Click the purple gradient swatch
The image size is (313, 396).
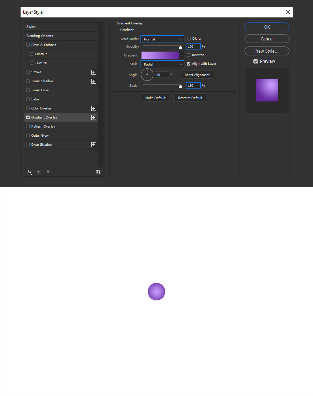pos(160,55)
